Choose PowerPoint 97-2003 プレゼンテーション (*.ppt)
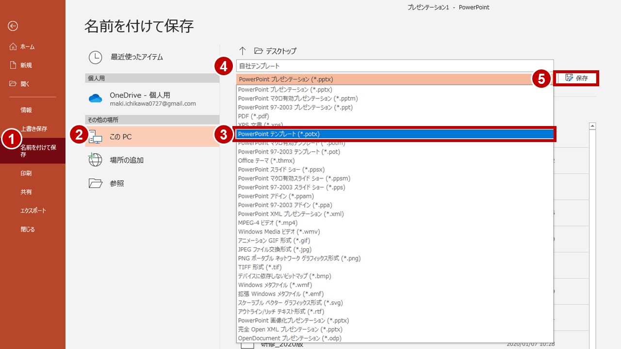621x349 pixels. pyautogui.click(x=395, y=107)
